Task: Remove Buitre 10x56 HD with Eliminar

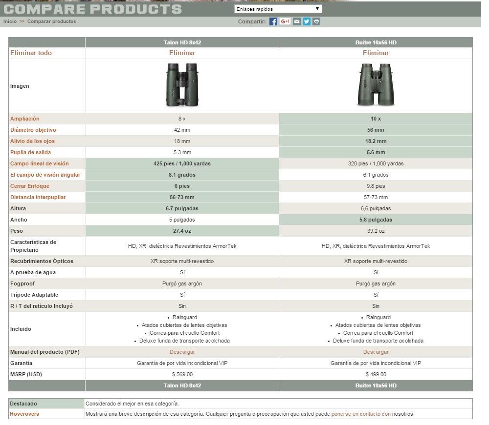Action: [x=376, y=53]
